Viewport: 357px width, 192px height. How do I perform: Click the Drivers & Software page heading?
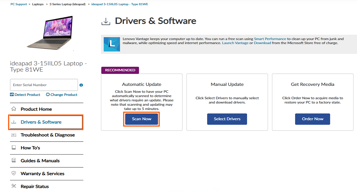click(x=156, y=21)
